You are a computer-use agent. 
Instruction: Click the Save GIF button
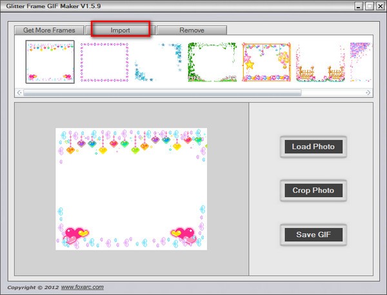click(x=313, y=234)
